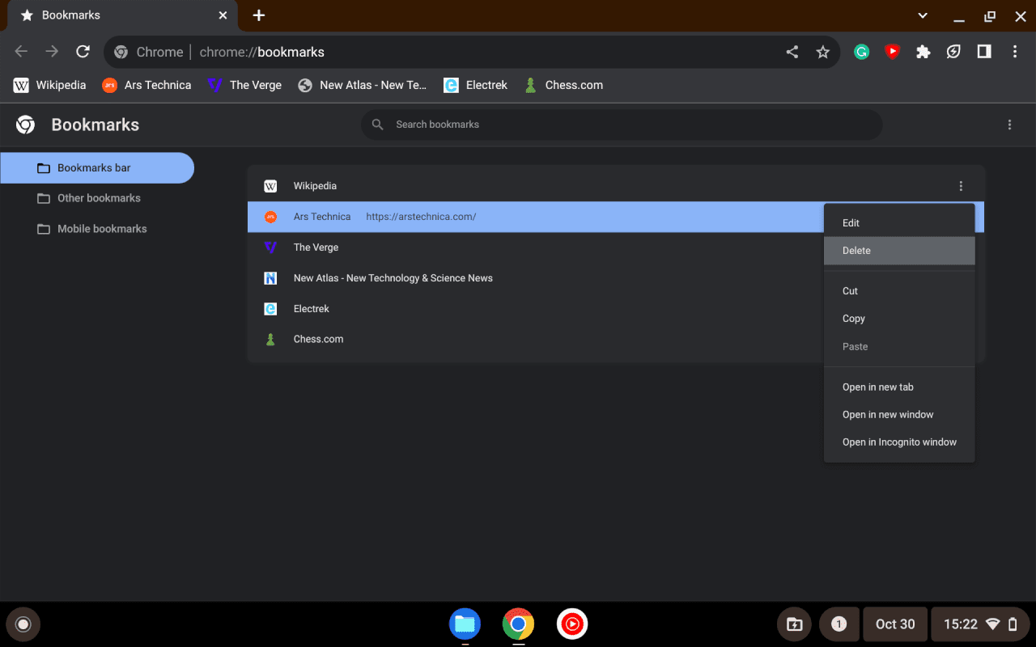Open Ars Technica from the bookmarks bar
This screenshot has width=1036, height=647.
pyautogui.click(x=146, y=85)
